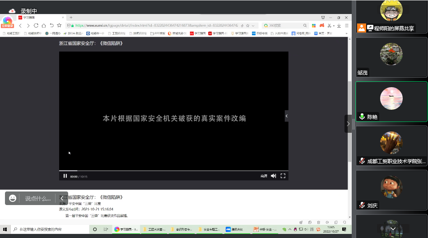This screenshot has width=428, height=238.
Task: Open Task View on the taskbar
Action: point(106,229)
